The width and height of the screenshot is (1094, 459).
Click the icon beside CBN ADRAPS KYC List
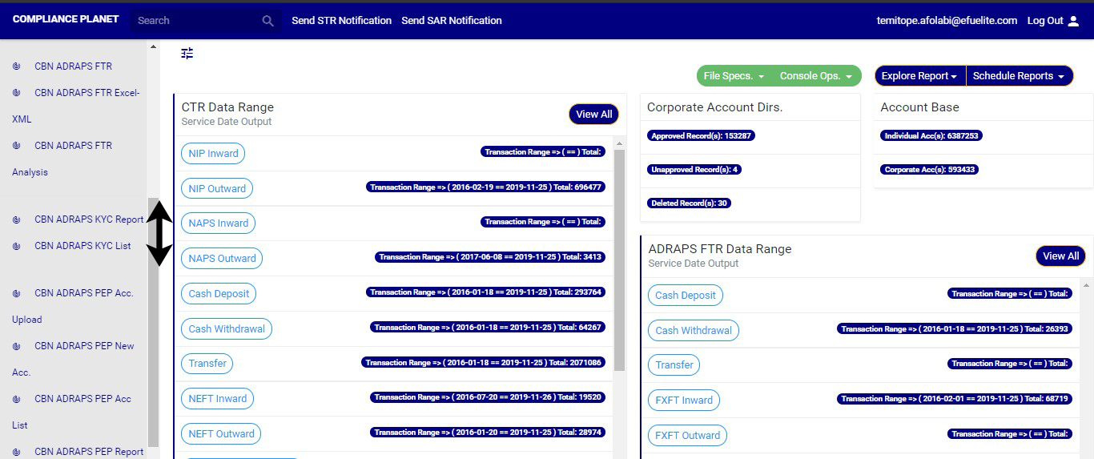click(x=17, y=246)
